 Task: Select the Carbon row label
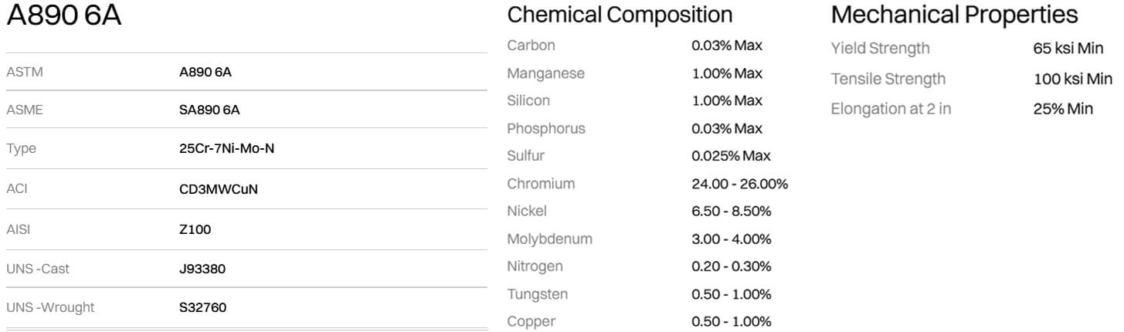point(531,46)
